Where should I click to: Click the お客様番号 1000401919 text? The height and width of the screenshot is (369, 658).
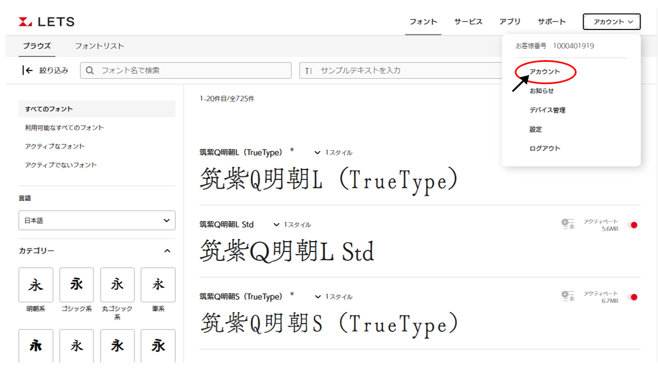(x=555, y=46)
